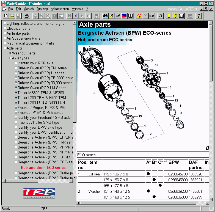Go to first page arrow icon

pos(69,16)
